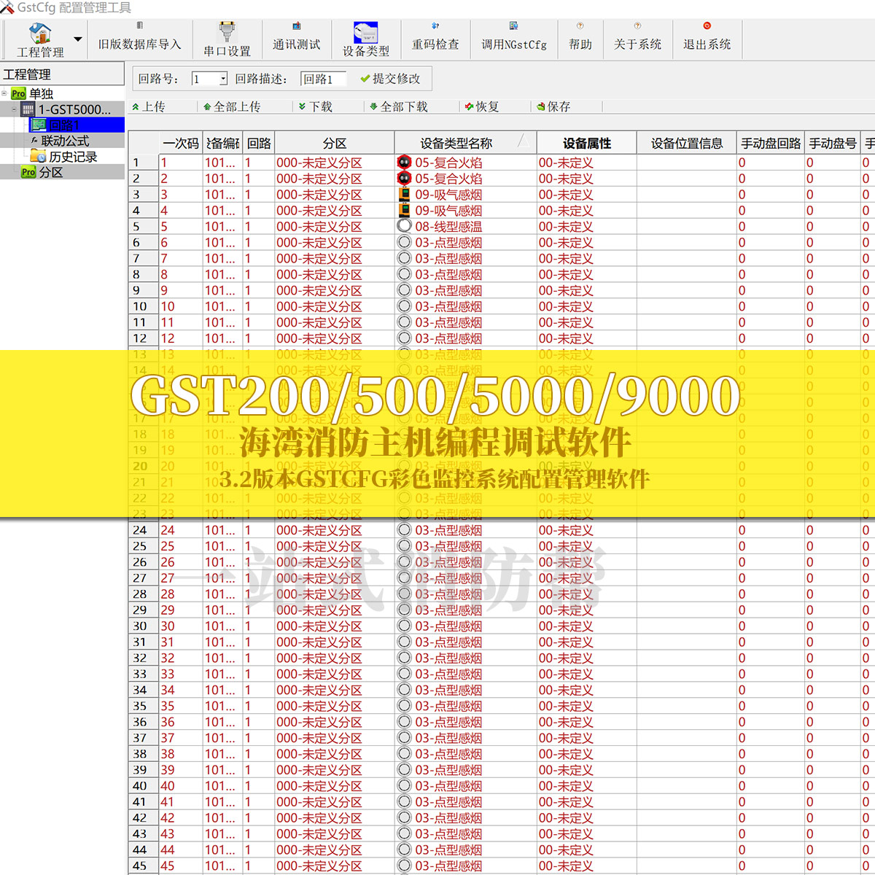Click the 设备位置信息 column header
This screenshot has width=875, height=875.
pos(687,143)
